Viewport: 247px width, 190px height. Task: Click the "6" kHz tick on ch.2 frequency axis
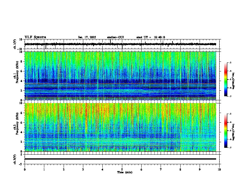(x=22, y=123)
